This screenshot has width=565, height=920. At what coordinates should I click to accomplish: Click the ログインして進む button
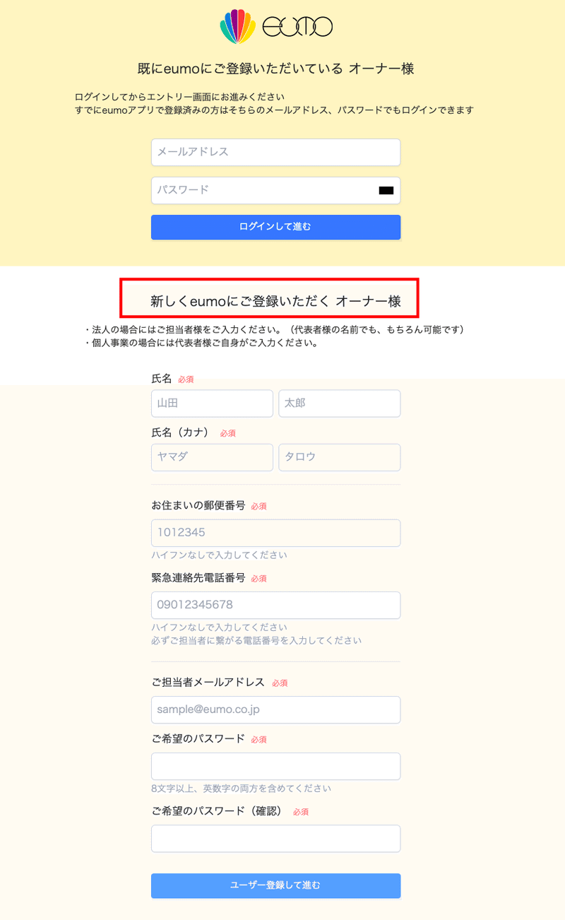(275, 227)
